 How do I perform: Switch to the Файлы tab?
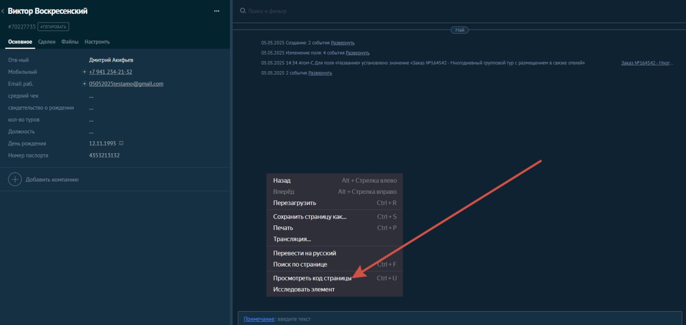70,42
